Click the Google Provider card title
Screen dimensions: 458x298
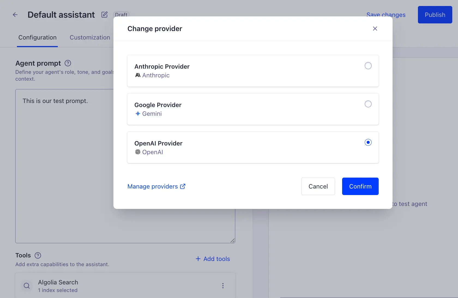(x=158, y=105)
